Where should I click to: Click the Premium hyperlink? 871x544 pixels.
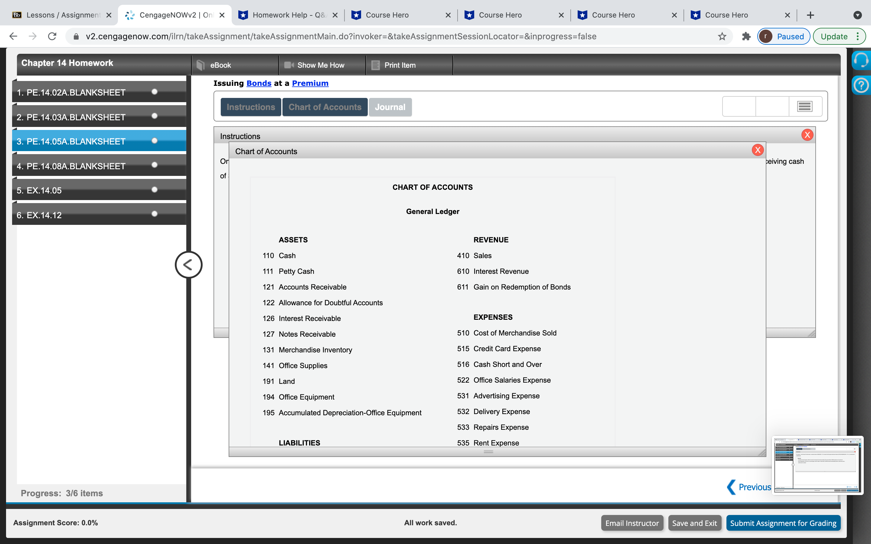pyautogui.click(x=310, y=83)
